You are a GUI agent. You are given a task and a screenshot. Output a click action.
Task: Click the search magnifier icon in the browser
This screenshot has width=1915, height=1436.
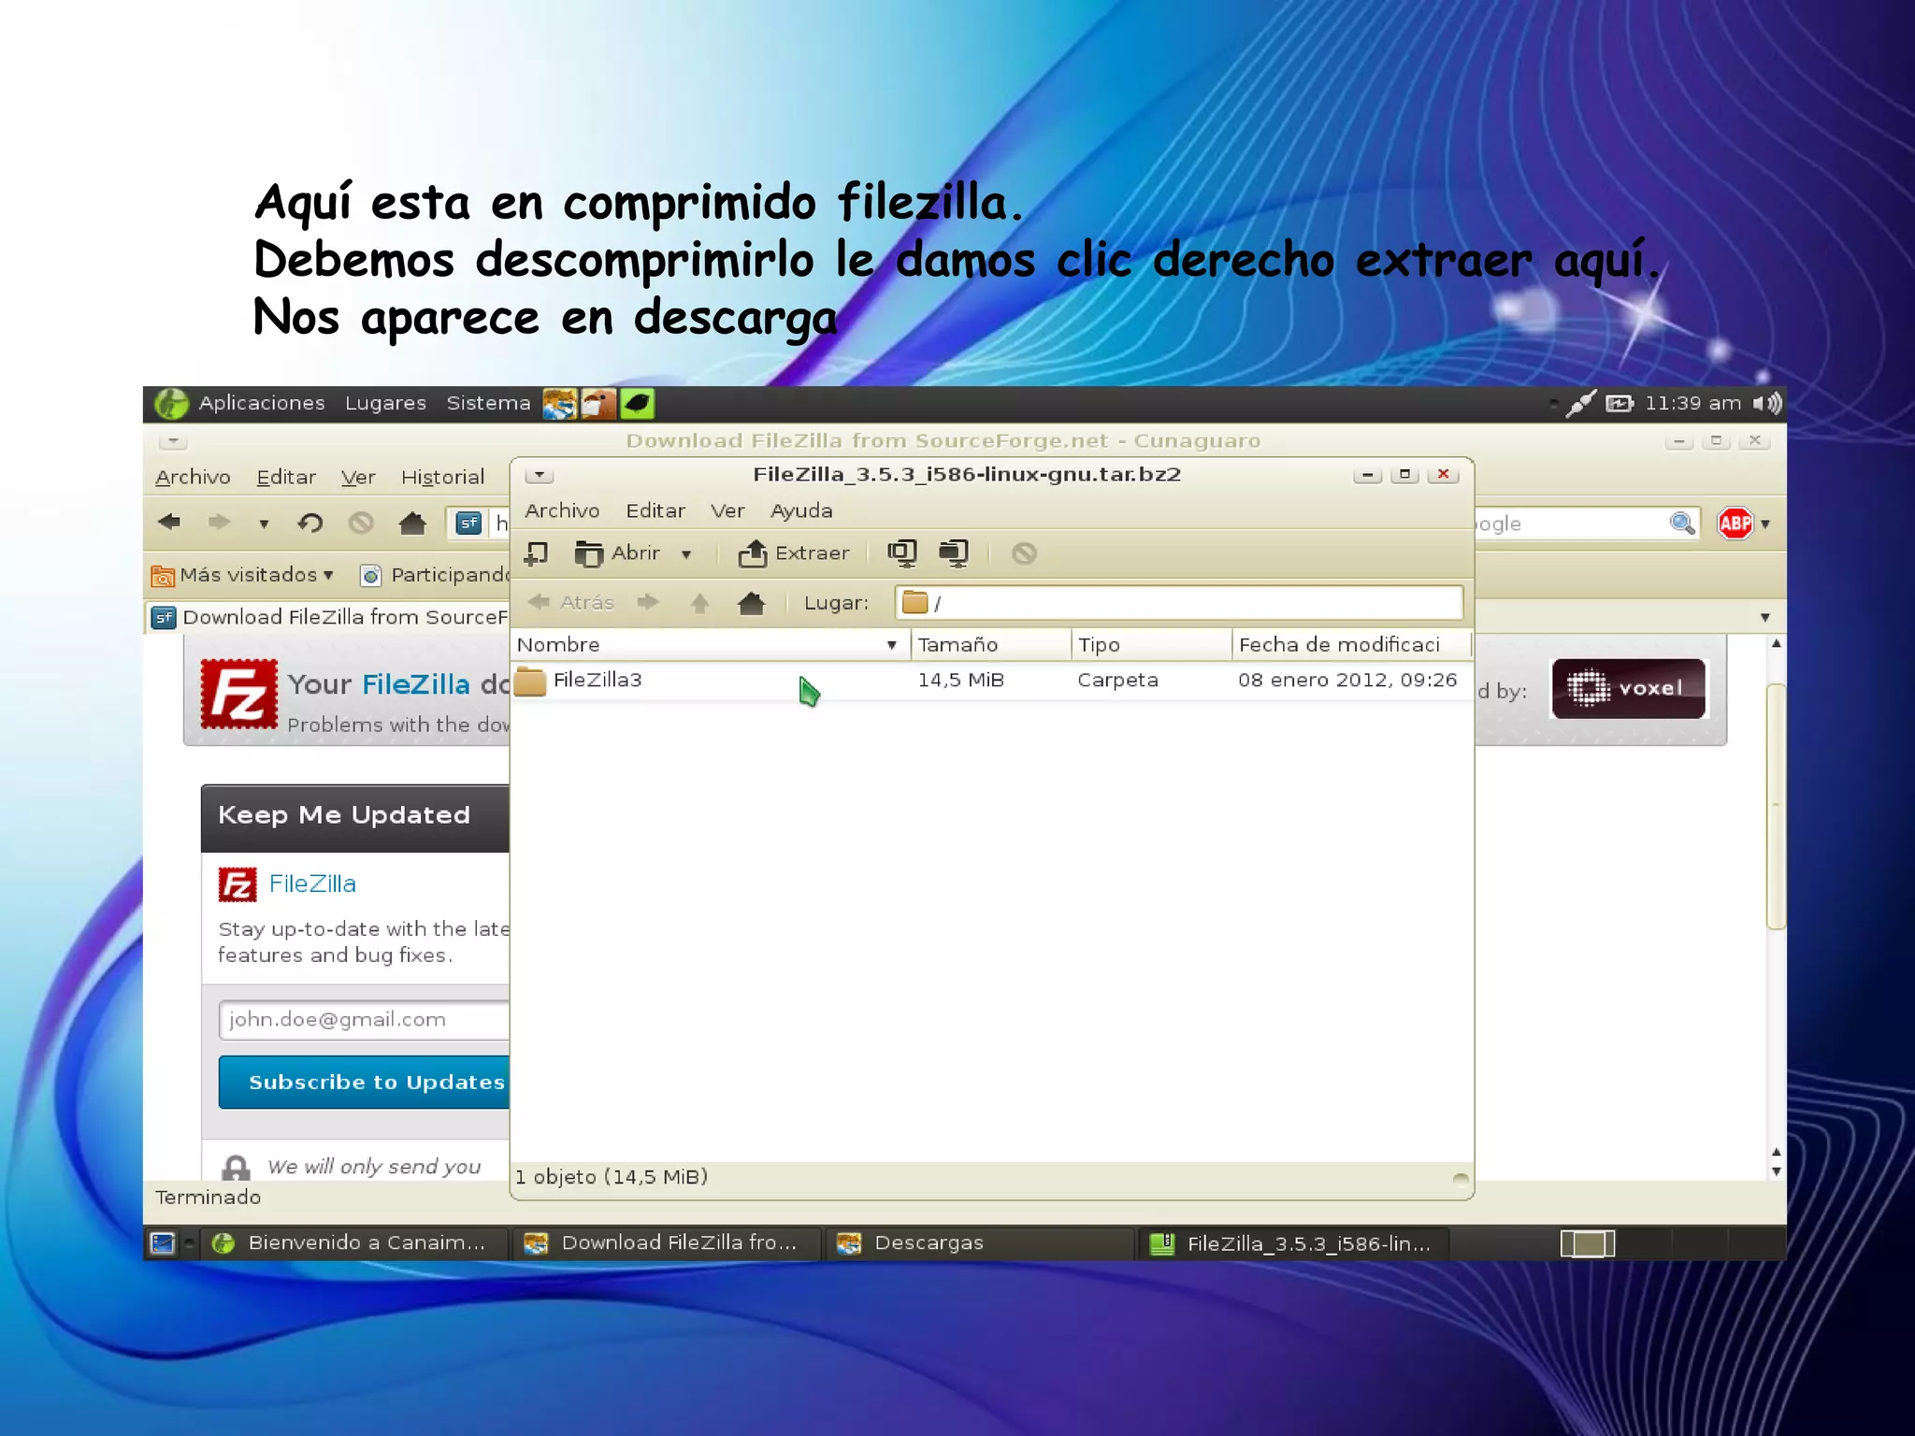(1681, 523)
